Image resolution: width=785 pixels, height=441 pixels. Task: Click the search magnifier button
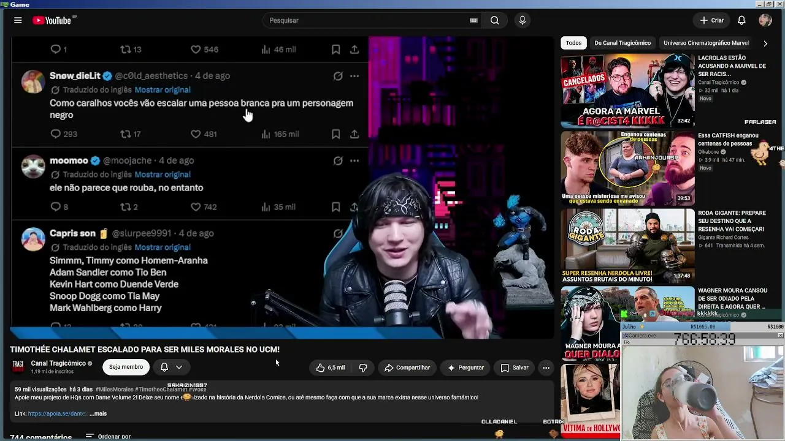click(x=494, y=20)
